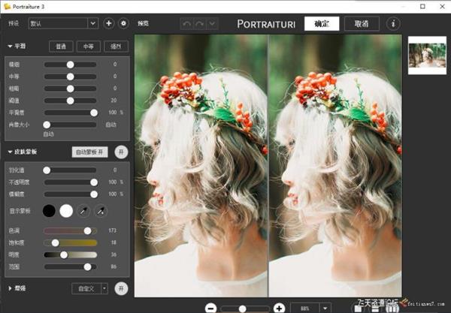
Task: Click the add preset plus icon
Action: point(109,23)
